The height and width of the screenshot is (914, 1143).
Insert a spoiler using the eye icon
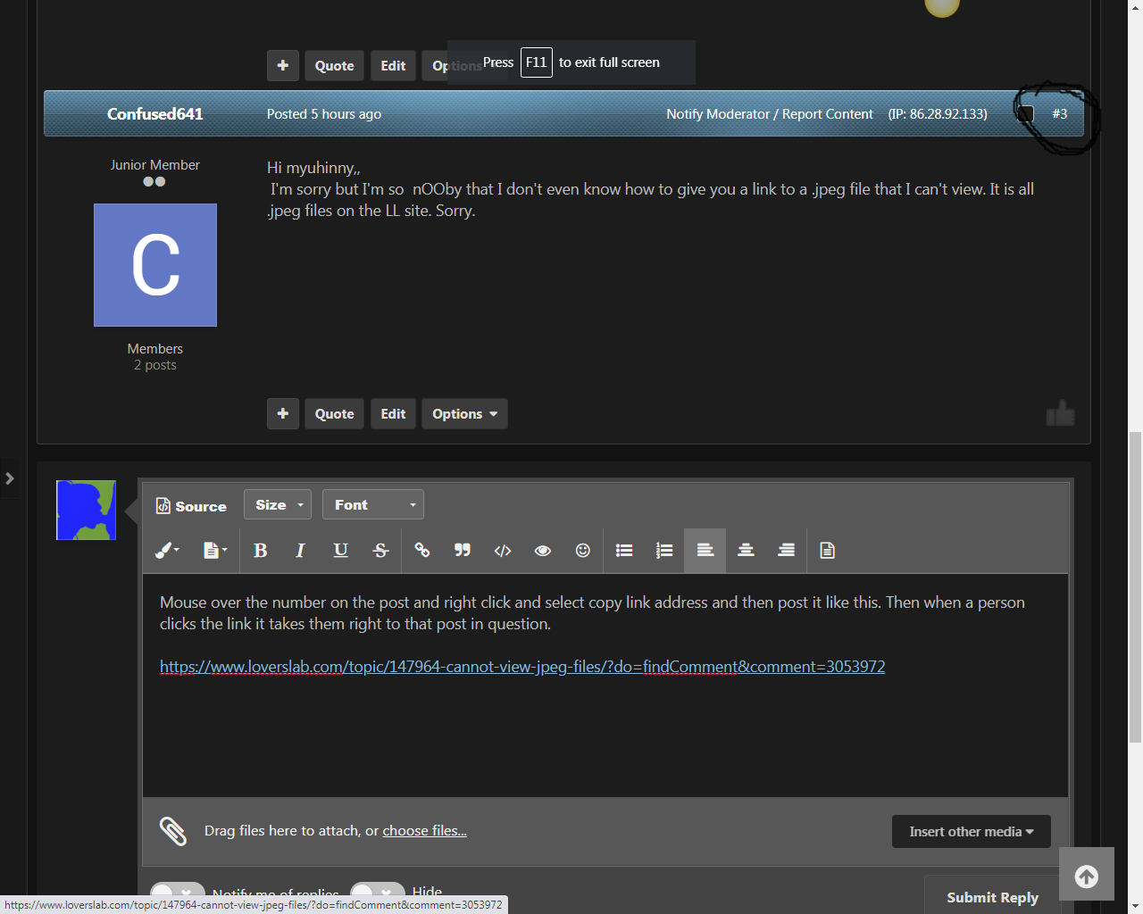pyautogui.click(x=542, y=551)
